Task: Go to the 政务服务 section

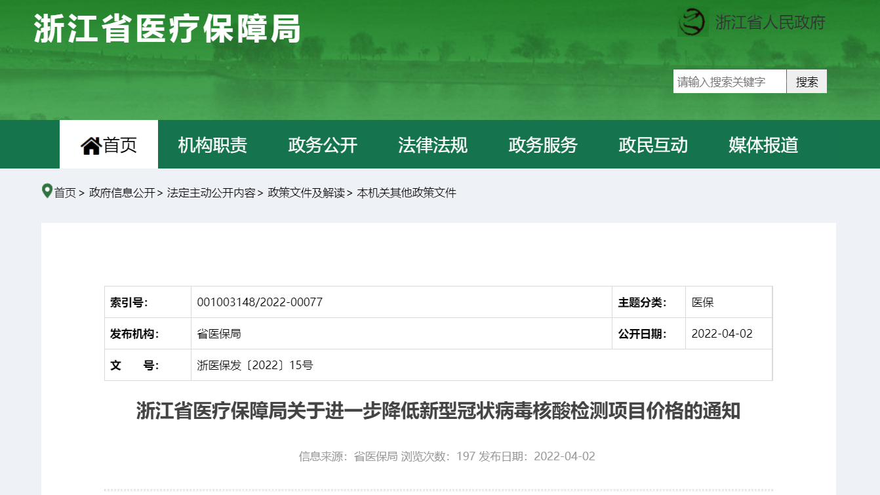Action: [543, 145]
